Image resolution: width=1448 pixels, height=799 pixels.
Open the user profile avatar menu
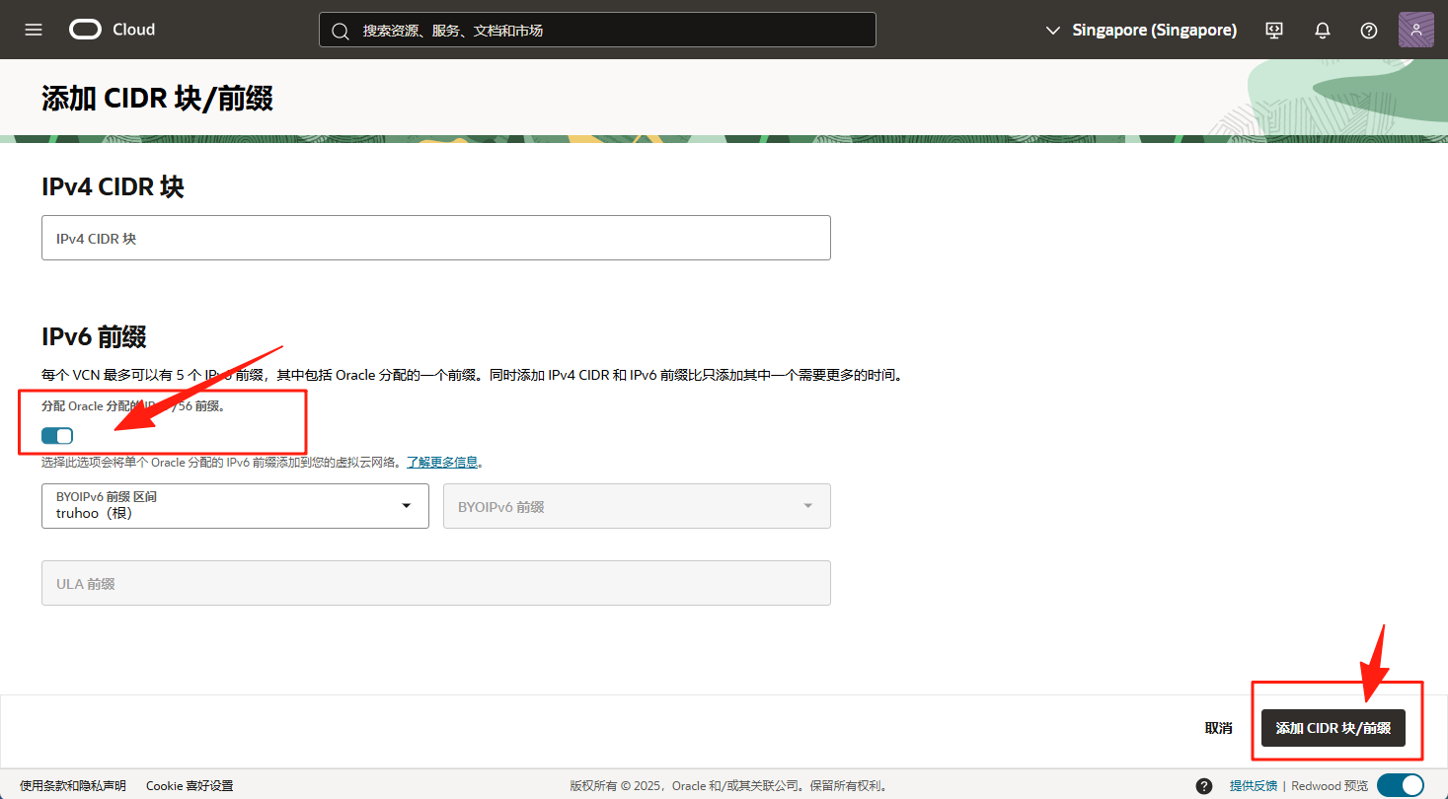(1415, 30)
